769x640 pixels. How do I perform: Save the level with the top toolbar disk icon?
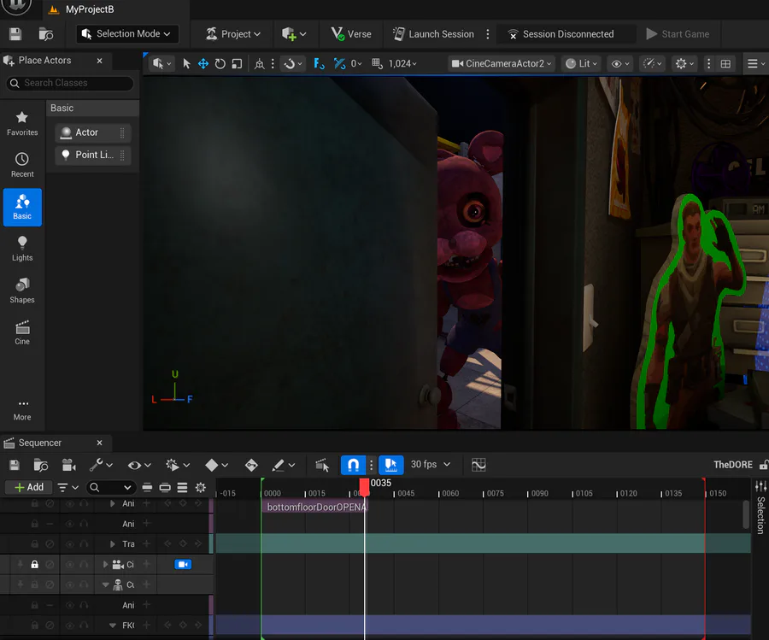click(15, 34)
